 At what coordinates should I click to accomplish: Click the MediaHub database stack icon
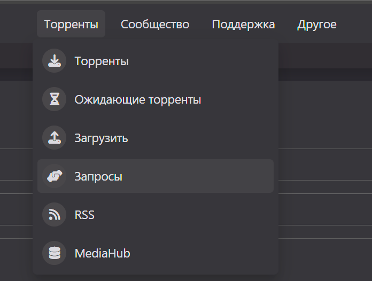(x=54, y=253)
